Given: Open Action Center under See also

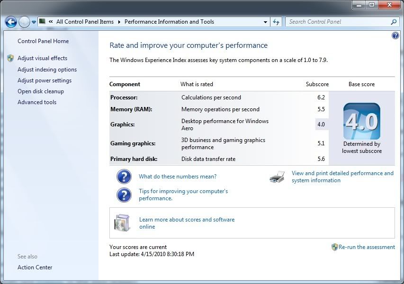Looking at the screenshot, I should [35, 267].
